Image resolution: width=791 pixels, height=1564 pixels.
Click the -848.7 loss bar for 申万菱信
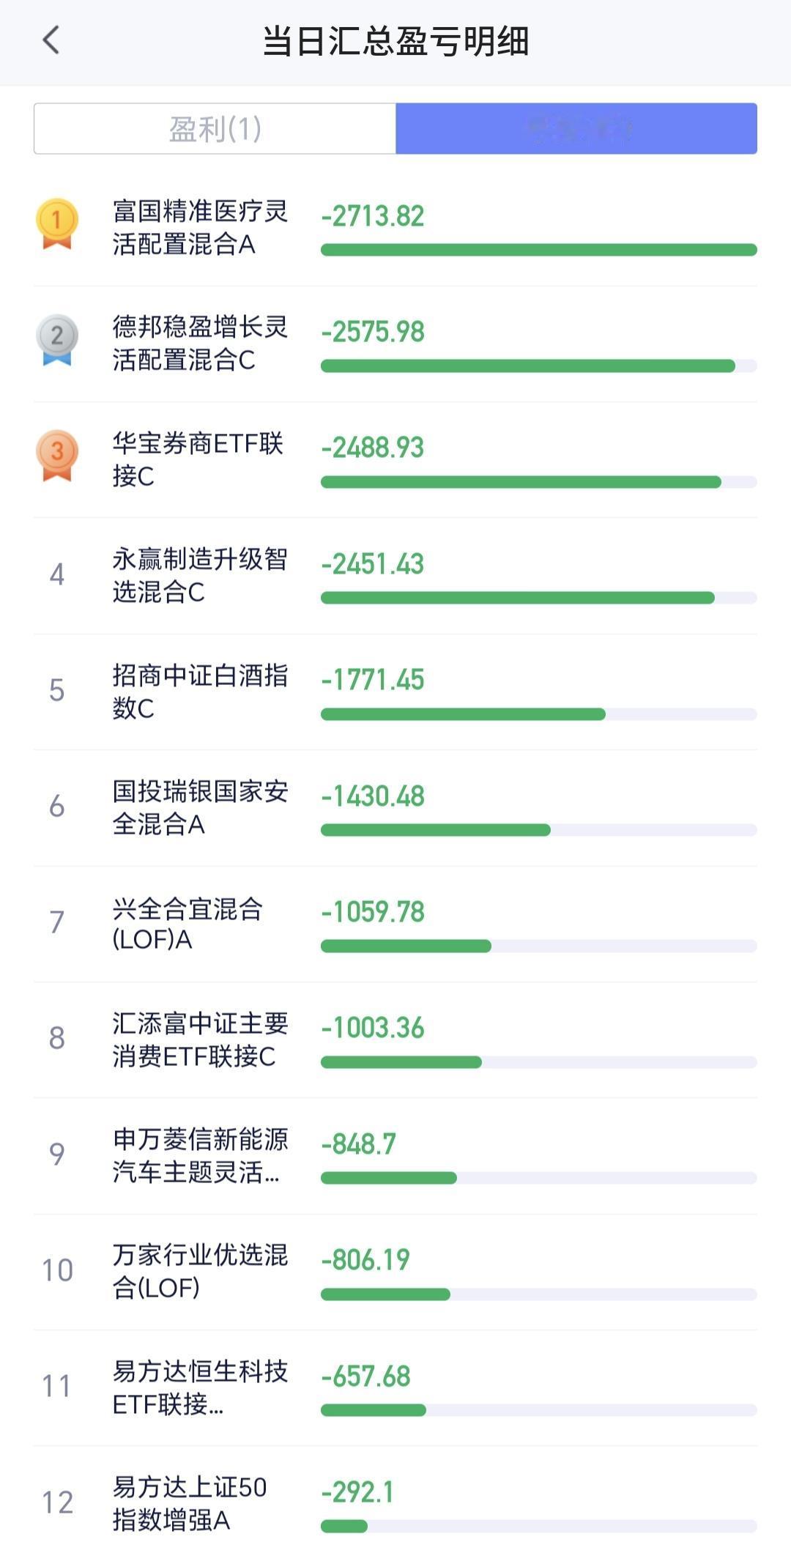click(538, 1178)
